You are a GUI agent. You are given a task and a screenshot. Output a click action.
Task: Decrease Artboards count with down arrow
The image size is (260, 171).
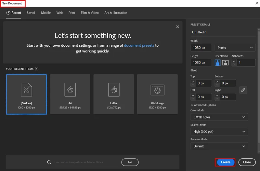point(234,64)
